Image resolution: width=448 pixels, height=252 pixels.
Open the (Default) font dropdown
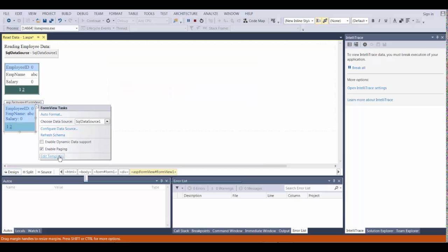tap(367, 21)
